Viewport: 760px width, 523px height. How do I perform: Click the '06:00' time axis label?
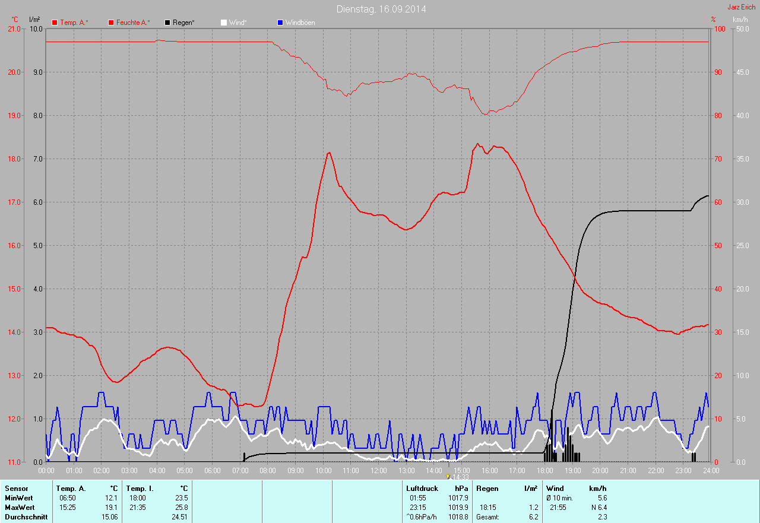[213, 470]
